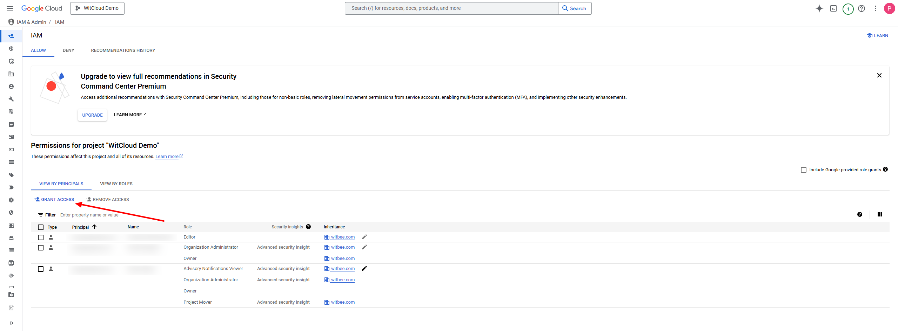Click the column display options icon
The height and width of the screenshot is (331, 898).
[880, 214]
